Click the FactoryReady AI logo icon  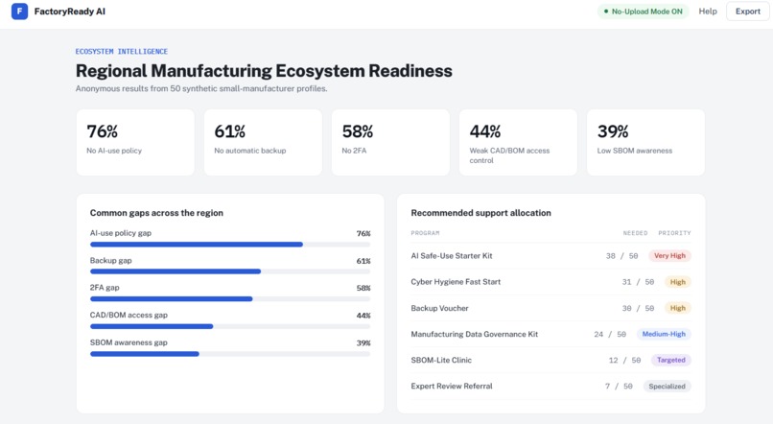click(20, 12)
